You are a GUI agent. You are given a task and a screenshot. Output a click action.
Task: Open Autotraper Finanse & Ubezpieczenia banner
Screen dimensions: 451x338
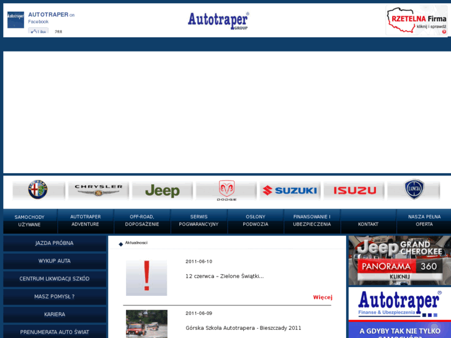pos(400,305)
